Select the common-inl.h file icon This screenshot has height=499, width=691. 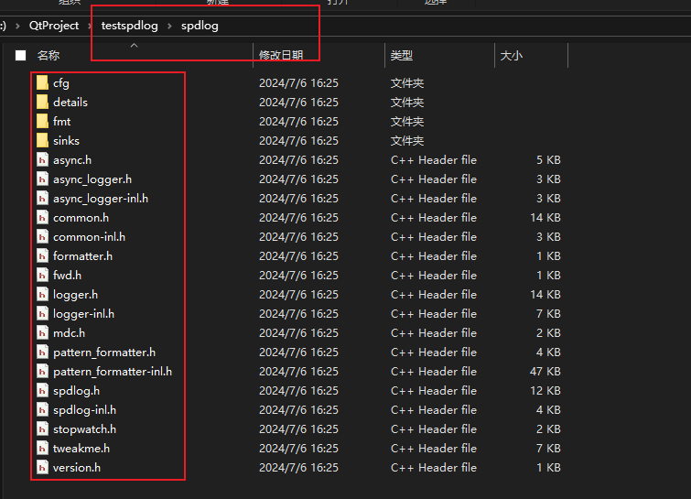point(42,237)
